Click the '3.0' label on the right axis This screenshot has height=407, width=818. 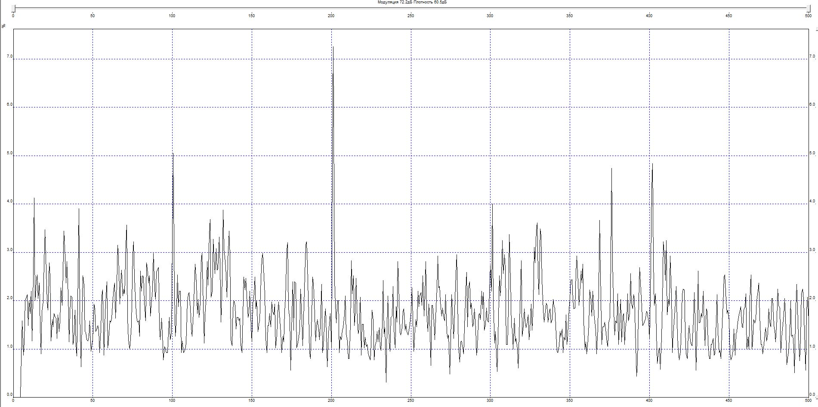(812, 250)
